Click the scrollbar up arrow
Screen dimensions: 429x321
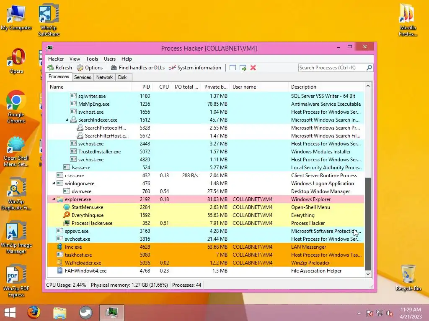[368, 86]
